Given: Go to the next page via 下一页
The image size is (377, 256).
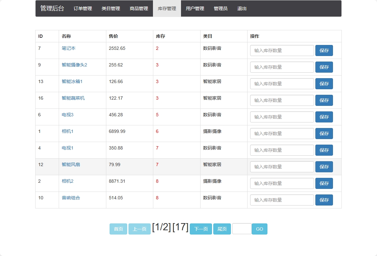Looking at the screenshot, I should [201, 229].
